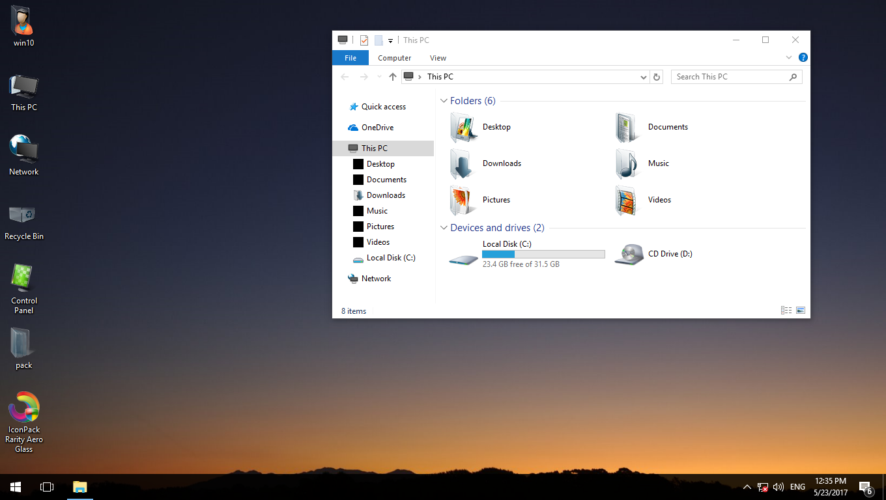Open the Desktop folder icon in Folders group
886x500 pixels.
click(x=464, y=127)
